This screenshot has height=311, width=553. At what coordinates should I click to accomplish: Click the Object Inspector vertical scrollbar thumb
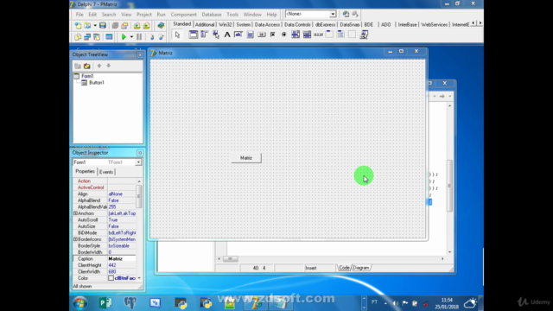(x=139, y=196)
